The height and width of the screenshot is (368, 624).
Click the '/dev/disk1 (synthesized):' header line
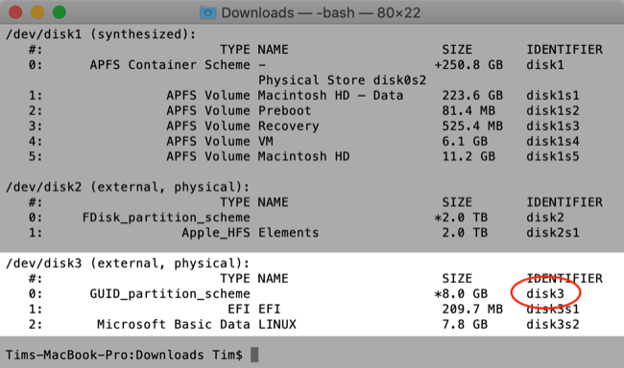(x=101, y=34)
